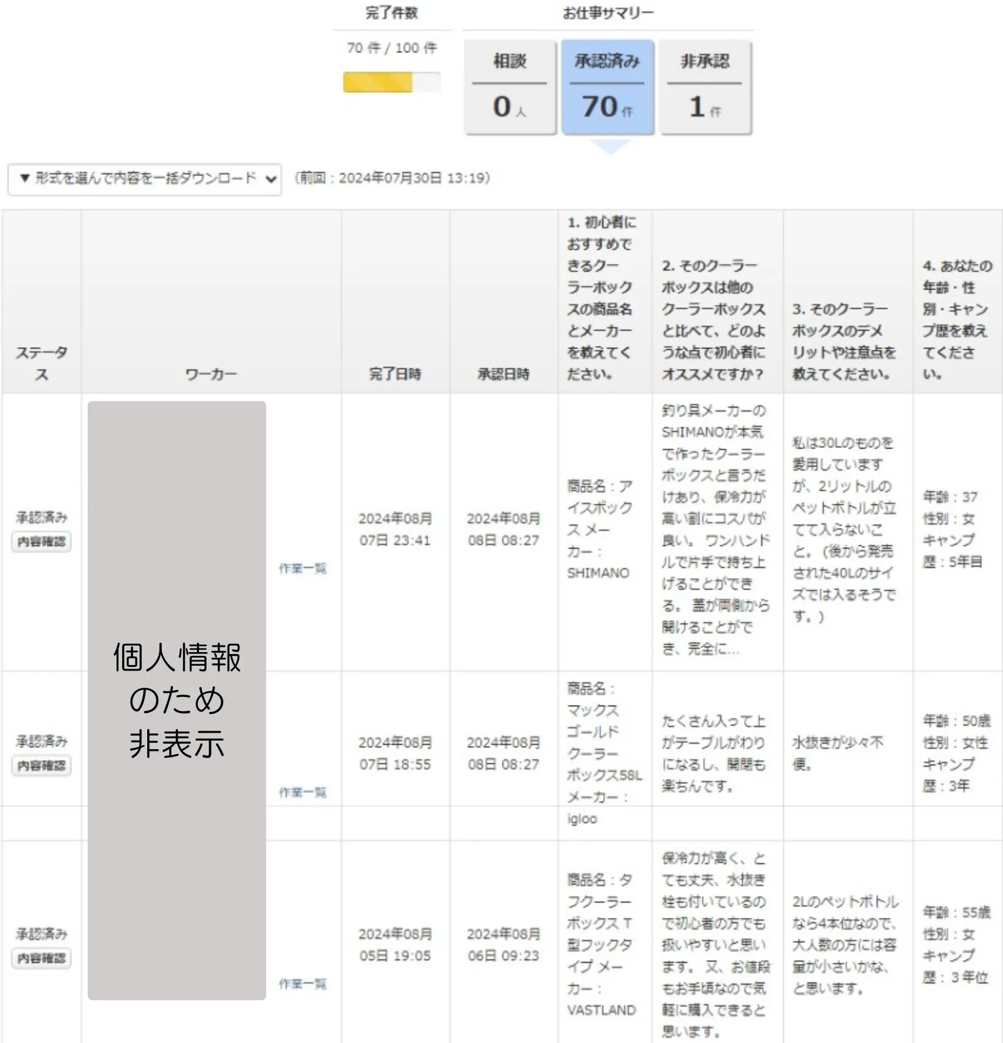Viewport: 1003px width, 1043px height.
Task: Click 内容確認 button in VASTLAND row
Action: point(41,958)
